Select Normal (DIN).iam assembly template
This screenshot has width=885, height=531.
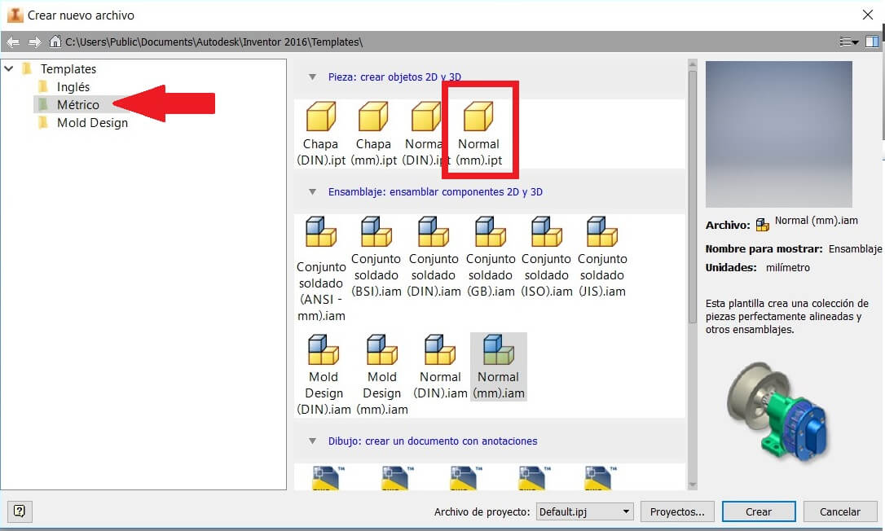440,366
